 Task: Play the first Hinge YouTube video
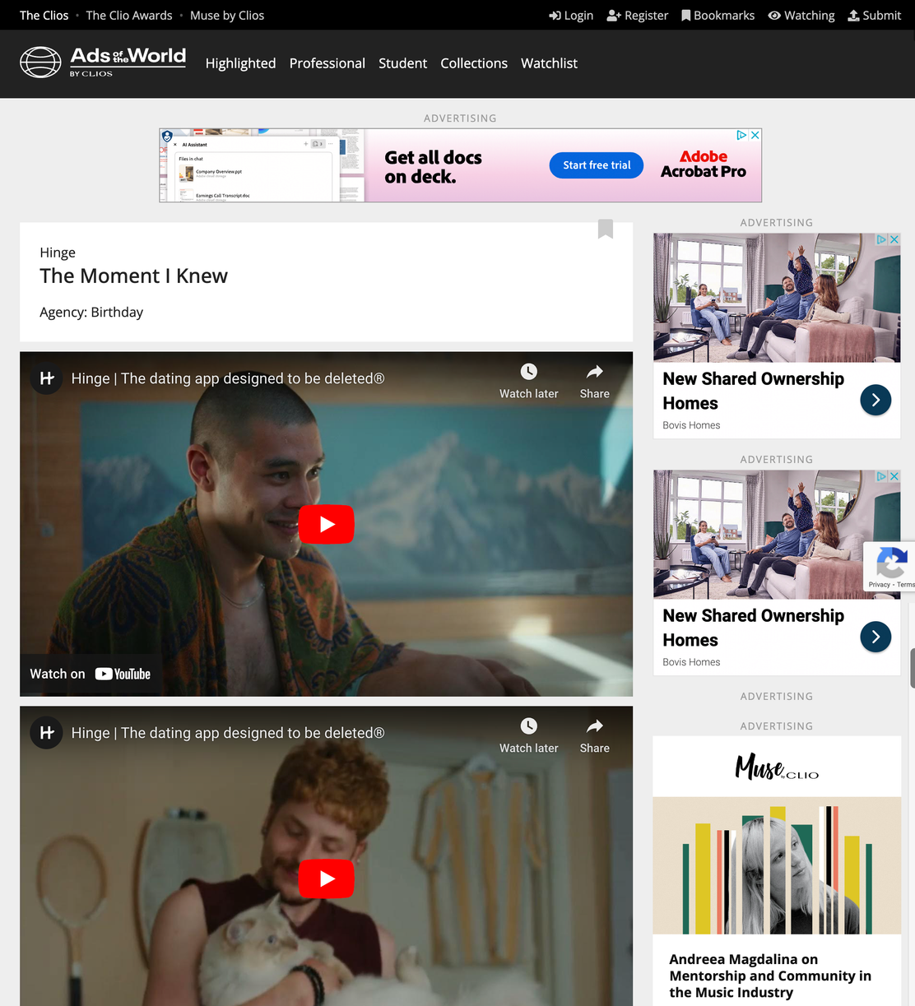[x=327, y=524]
